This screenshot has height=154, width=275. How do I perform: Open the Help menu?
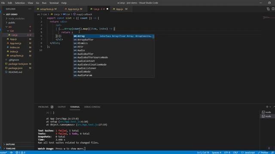(x=64, y=3)
